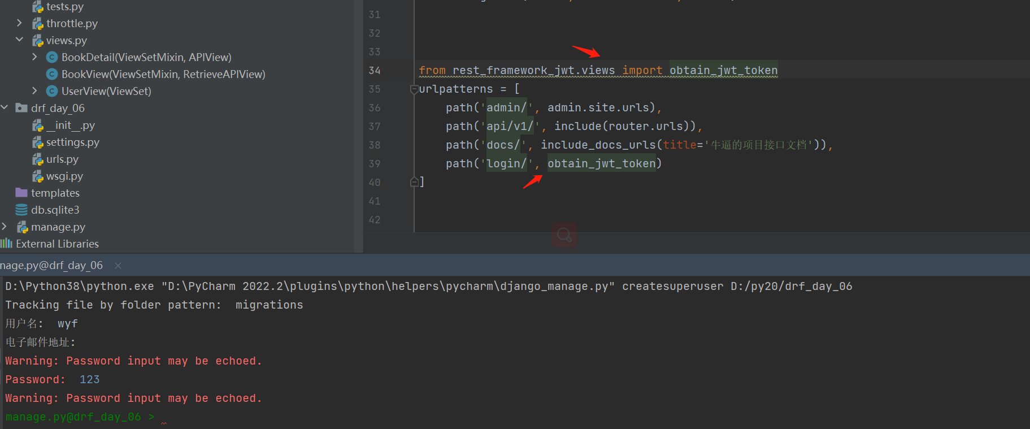Click the wsgi.py file icon
Image resolution: width=1030 pixels, height=429 pixels.
[38, 176]
